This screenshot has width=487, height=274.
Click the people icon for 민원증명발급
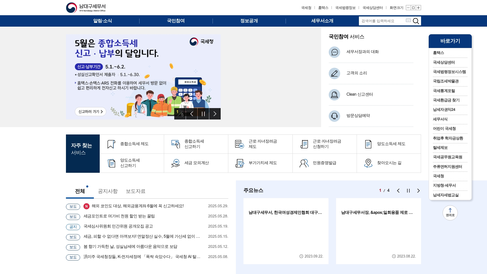304,163
